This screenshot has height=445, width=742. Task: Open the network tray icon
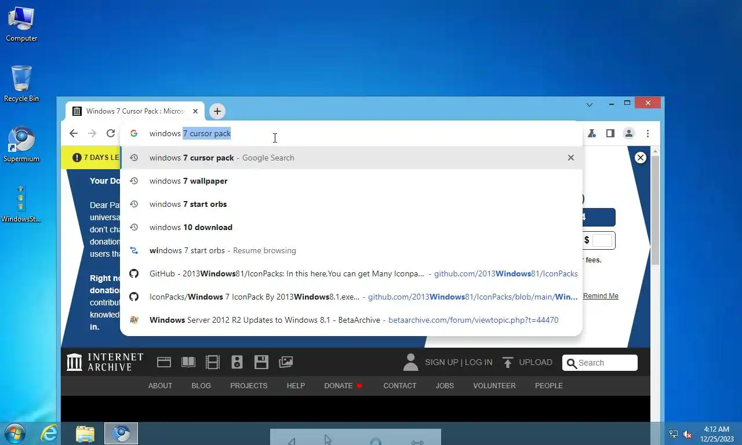coord(673,434)
